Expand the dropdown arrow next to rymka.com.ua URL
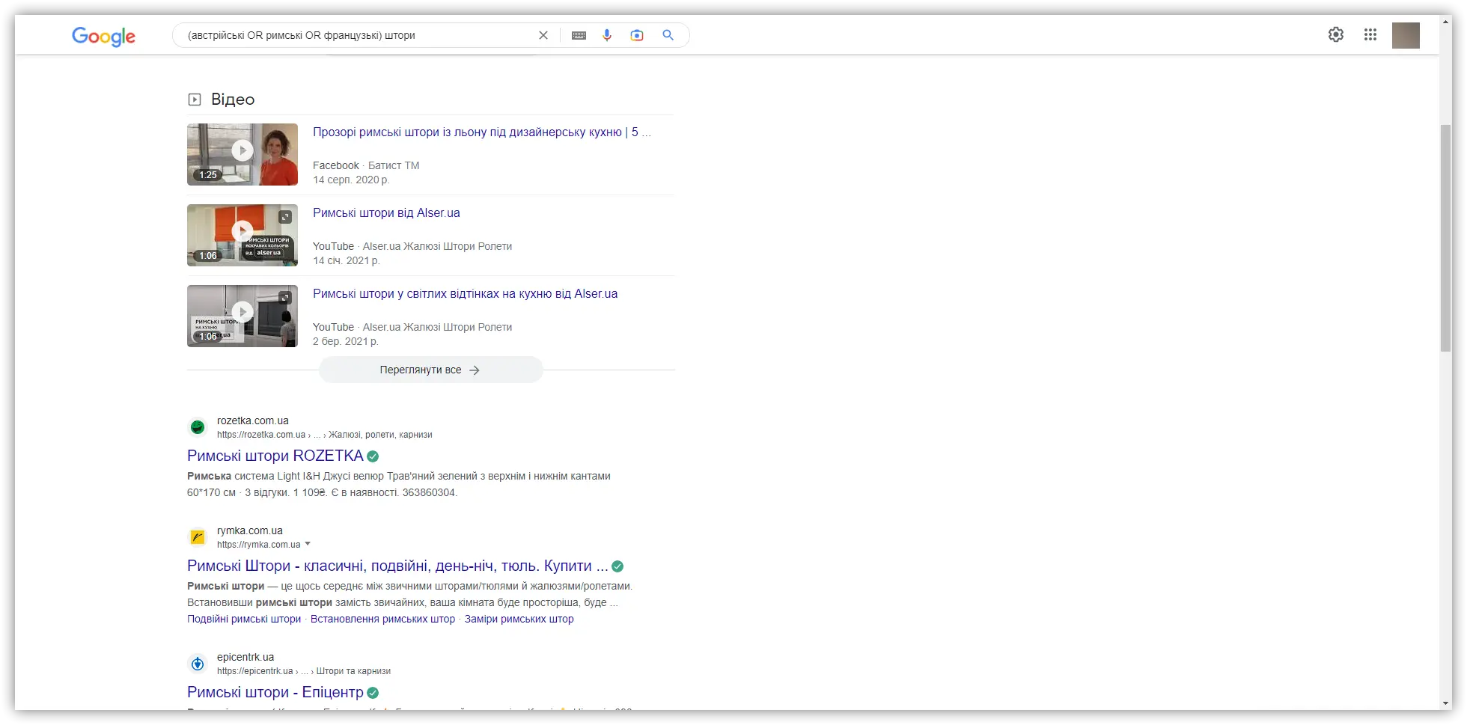The height and width of the screenshot is (725, 1467). click(x=308, y=544)
